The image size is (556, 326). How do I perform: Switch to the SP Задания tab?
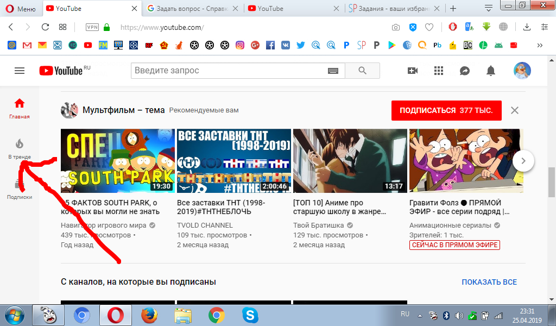[x=394, y=9]
